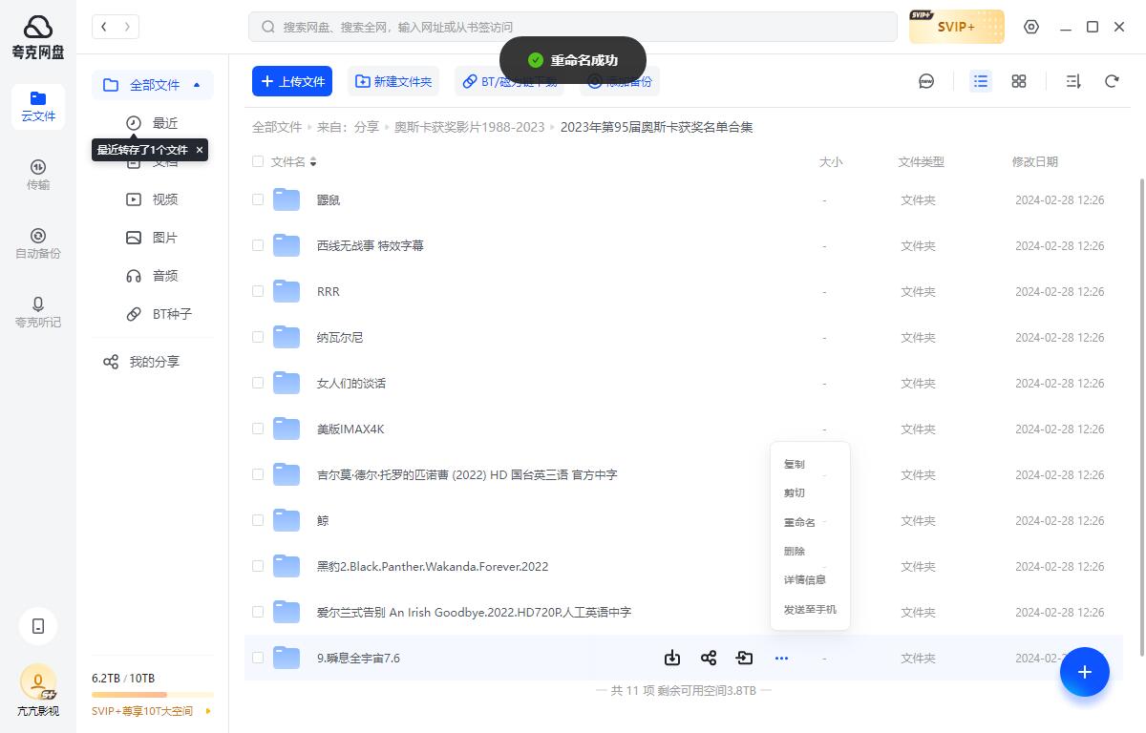
Task: Switch to grid view layout
Action: (1018, 81)
